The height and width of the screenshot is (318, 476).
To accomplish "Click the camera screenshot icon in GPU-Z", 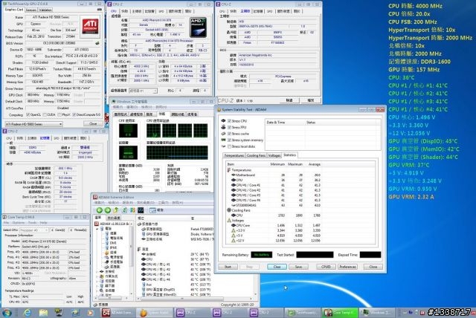I will pyautogui.click(x=99, y=10).
